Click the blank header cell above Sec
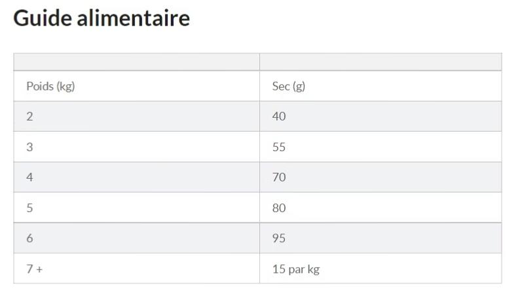This screenshot has width=524, height=305. (380, 62)
